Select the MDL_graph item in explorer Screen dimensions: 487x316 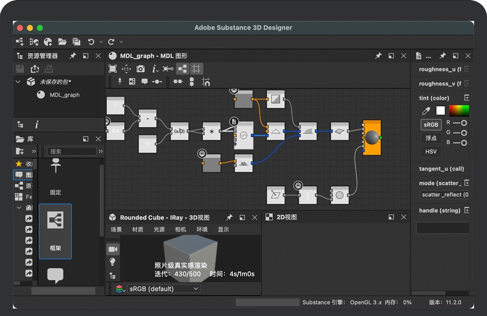[x=64, y=95]
